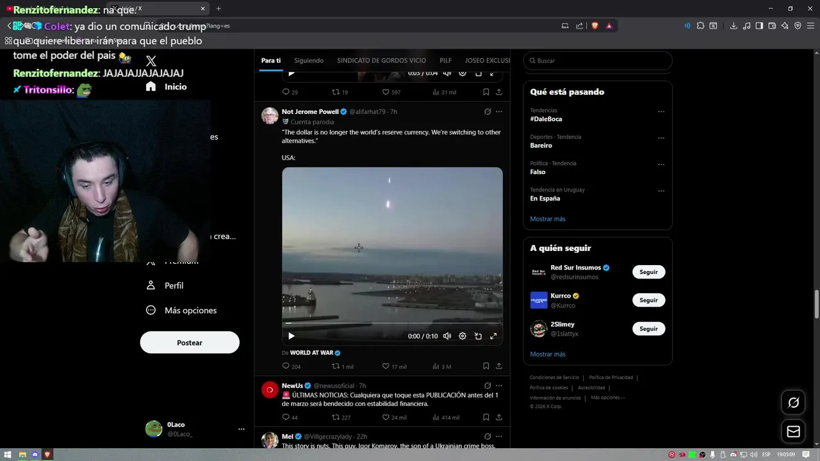
Task: Open more options for Bareiro trend
Action: (x=661, y=138)
